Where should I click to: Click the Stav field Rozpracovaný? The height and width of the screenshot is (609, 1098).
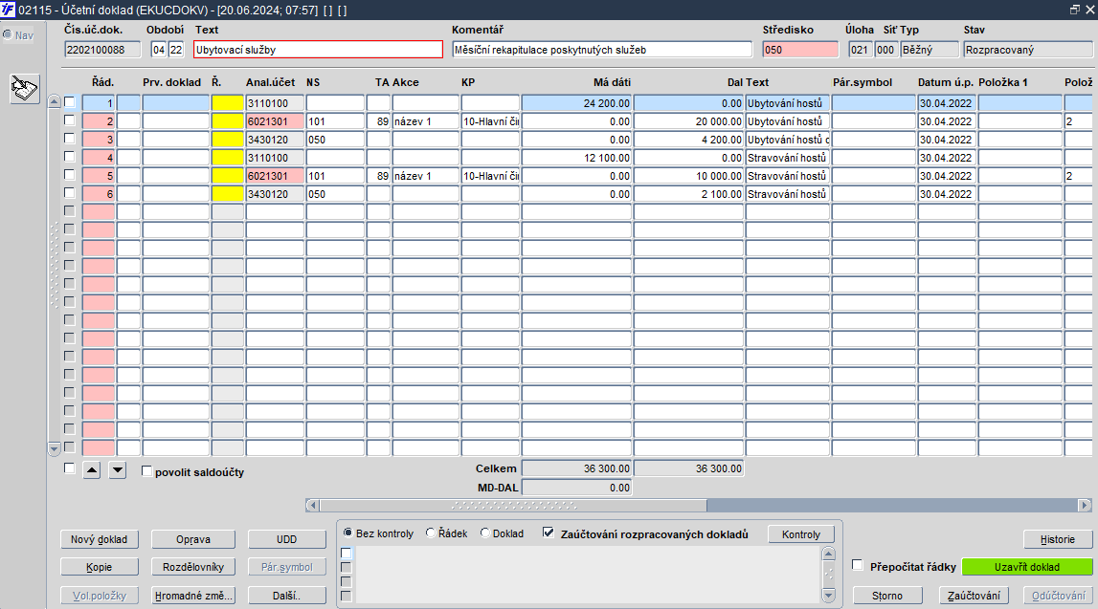click(x=1028, y=50)
